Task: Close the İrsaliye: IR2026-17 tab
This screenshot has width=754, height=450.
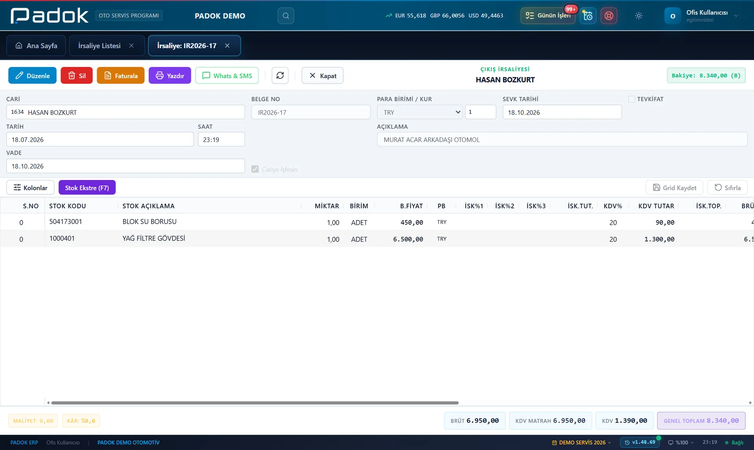Action: (227, 46)
